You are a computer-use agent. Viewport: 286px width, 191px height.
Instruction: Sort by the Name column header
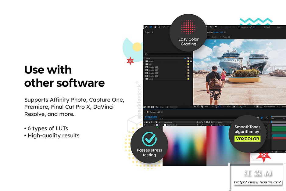point(148,58)
